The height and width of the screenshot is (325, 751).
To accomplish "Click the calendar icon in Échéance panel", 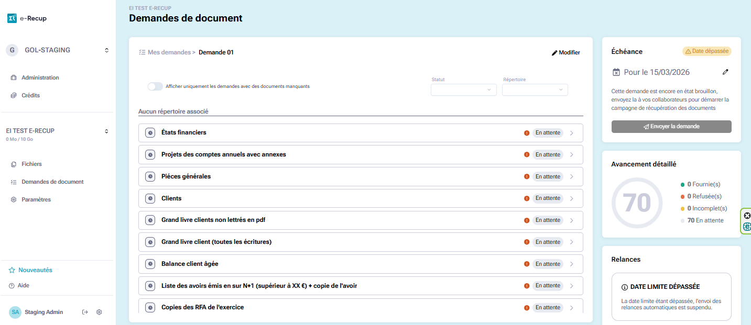I will tap(616, 72).
